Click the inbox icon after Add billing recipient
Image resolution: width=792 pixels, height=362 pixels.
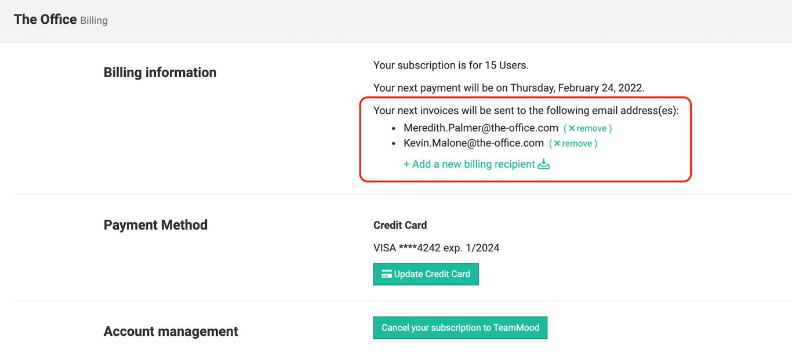pyautogui.click(x=544, y=164)
